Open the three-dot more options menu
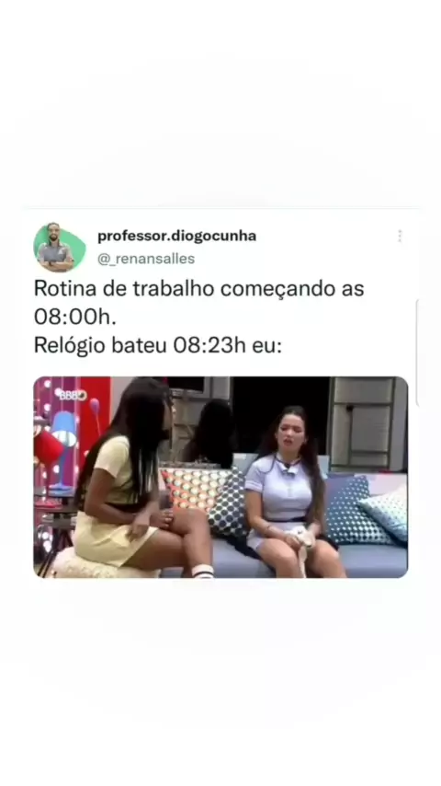 coord(400,237)
